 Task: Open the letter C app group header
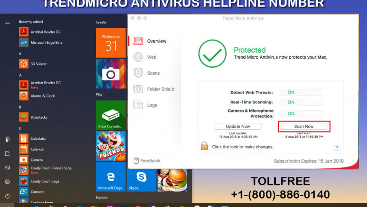pos(20,128)
